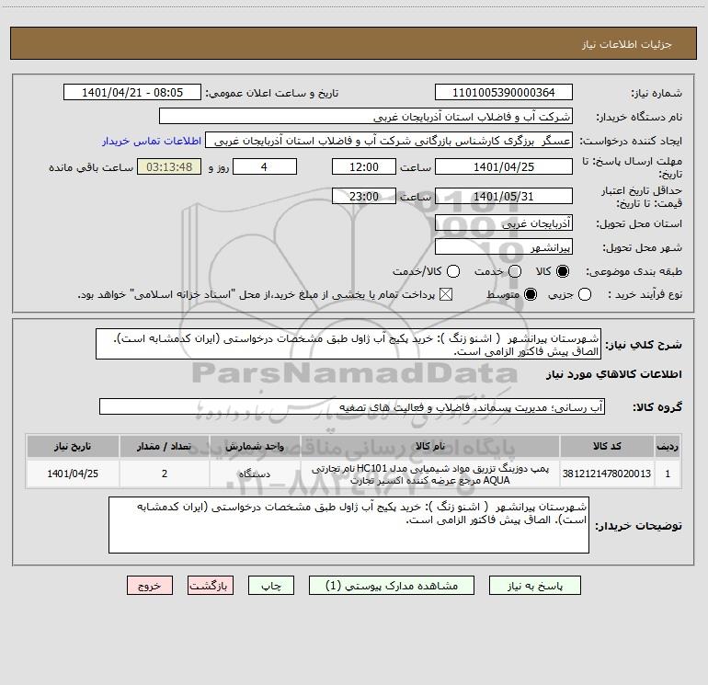The image size is (708, 685).
Task: Click the نام کالا column header
Action: coord(430,446)
